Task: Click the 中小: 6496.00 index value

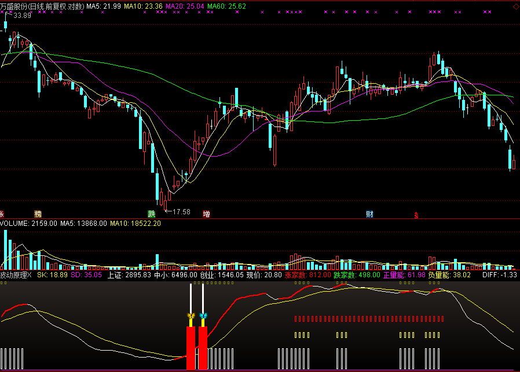Action: 175,275
